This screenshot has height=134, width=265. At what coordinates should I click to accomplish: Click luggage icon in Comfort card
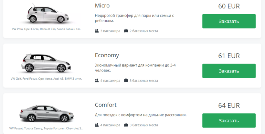[126, 125]
